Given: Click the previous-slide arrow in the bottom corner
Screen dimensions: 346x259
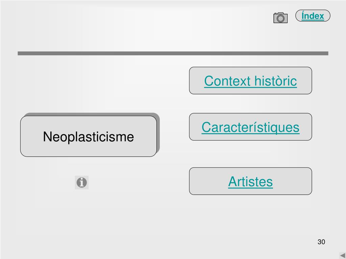Looking at the screenshot, I should click(x=343, y=256).
